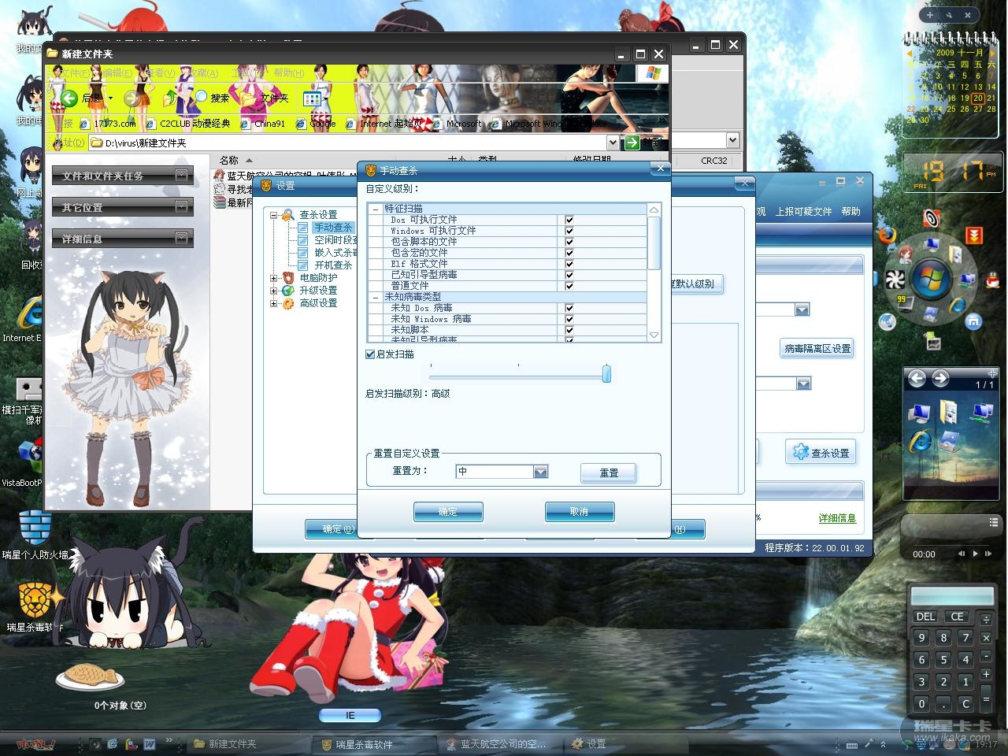Select the 20 date on the calendar widget

(x=978, y=98)
